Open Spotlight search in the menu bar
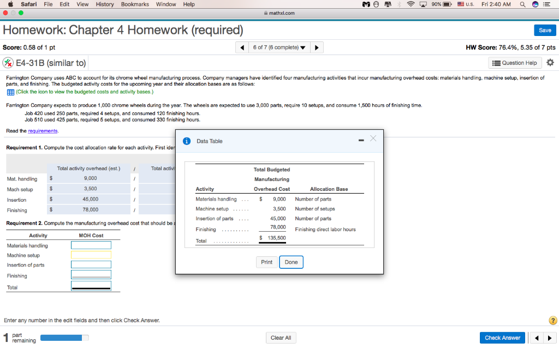 tap(521, 4)
